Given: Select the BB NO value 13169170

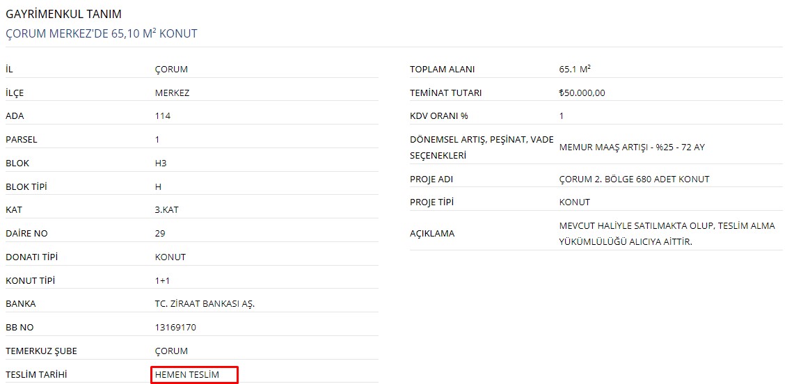Looking at the screenshot, I should click(175, 327).
